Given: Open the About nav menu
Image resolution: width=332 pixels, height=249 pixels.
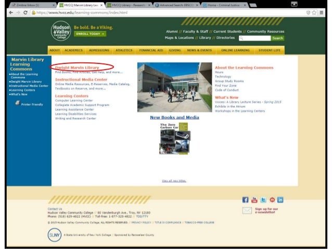Looking at the screenshot, I should click(55, 50).
